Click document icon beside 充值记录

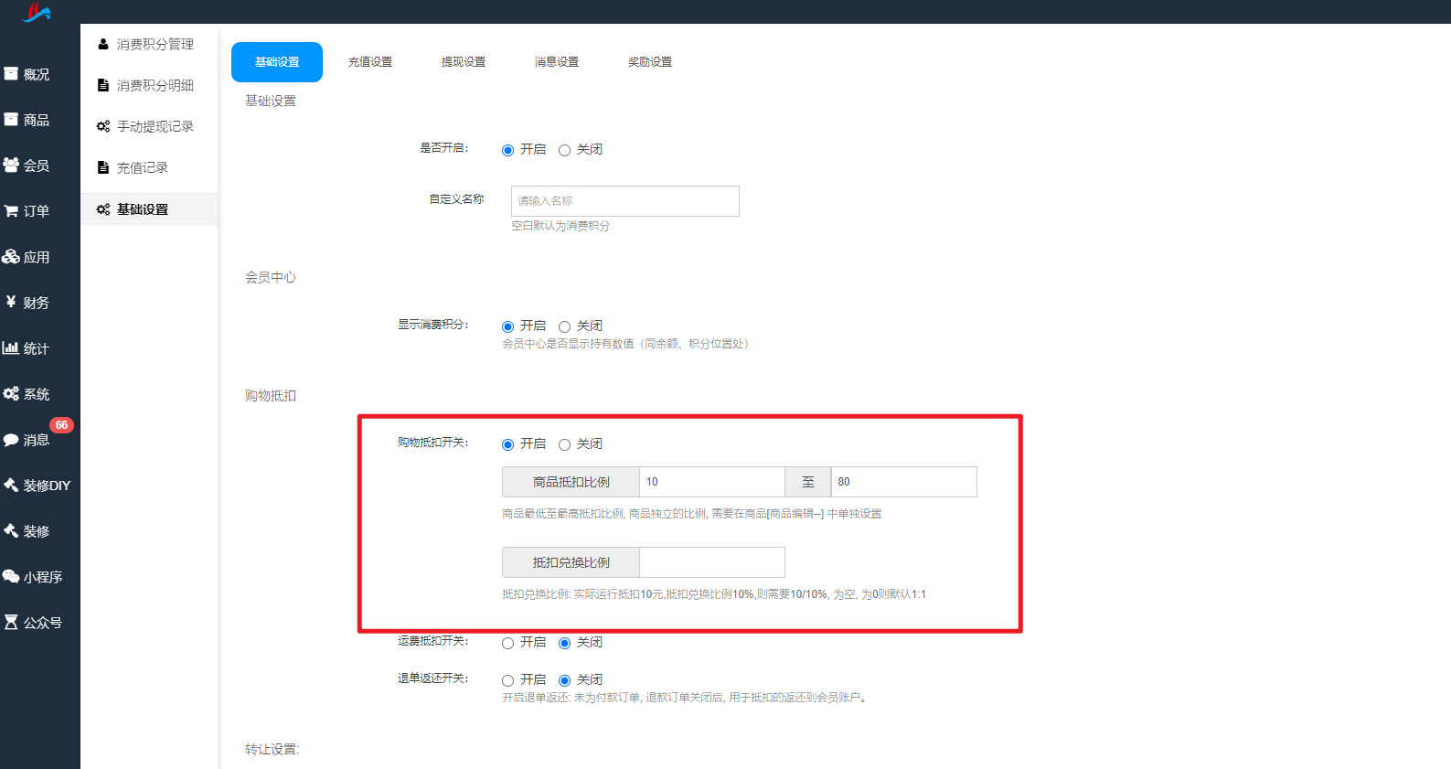(103, 167)
